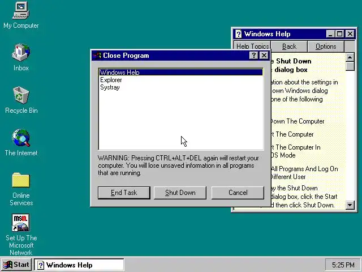The image size is (362, 272).
Task: Select Set Up The Microsoft Network shortcut
Action: tap(21, 235)
